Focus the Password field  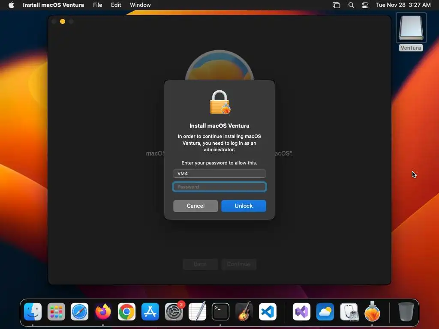[x=219, y=187]
